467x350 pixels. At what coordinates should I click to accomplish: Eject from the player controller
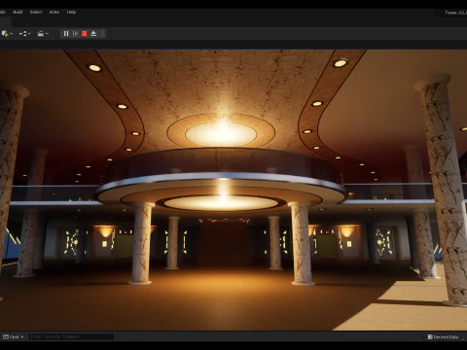point(93,33)
